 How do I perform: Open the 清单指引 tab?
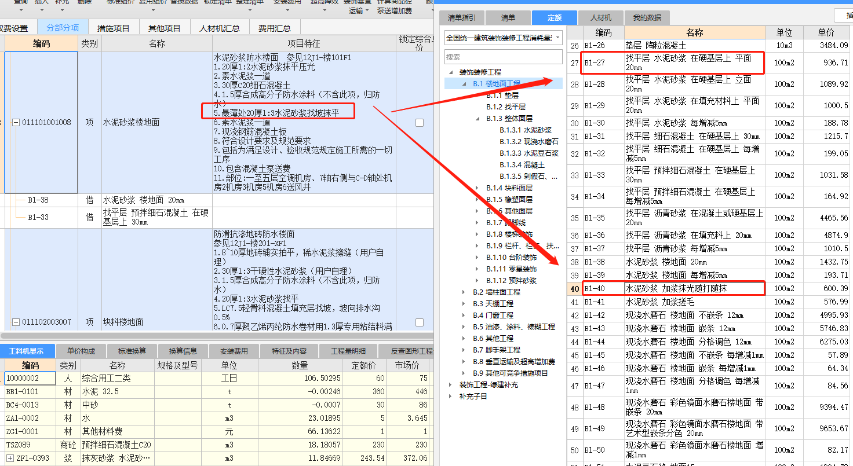(x=462, y=18)
